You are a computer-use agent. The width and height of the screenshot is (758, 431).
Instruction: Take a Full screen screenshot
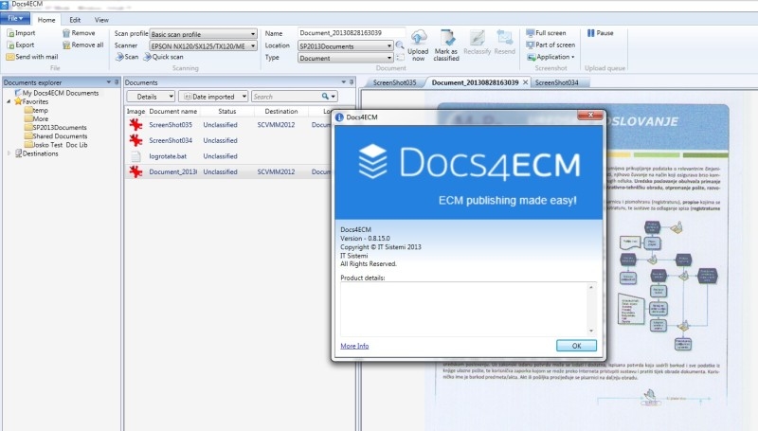pos(547,33)
